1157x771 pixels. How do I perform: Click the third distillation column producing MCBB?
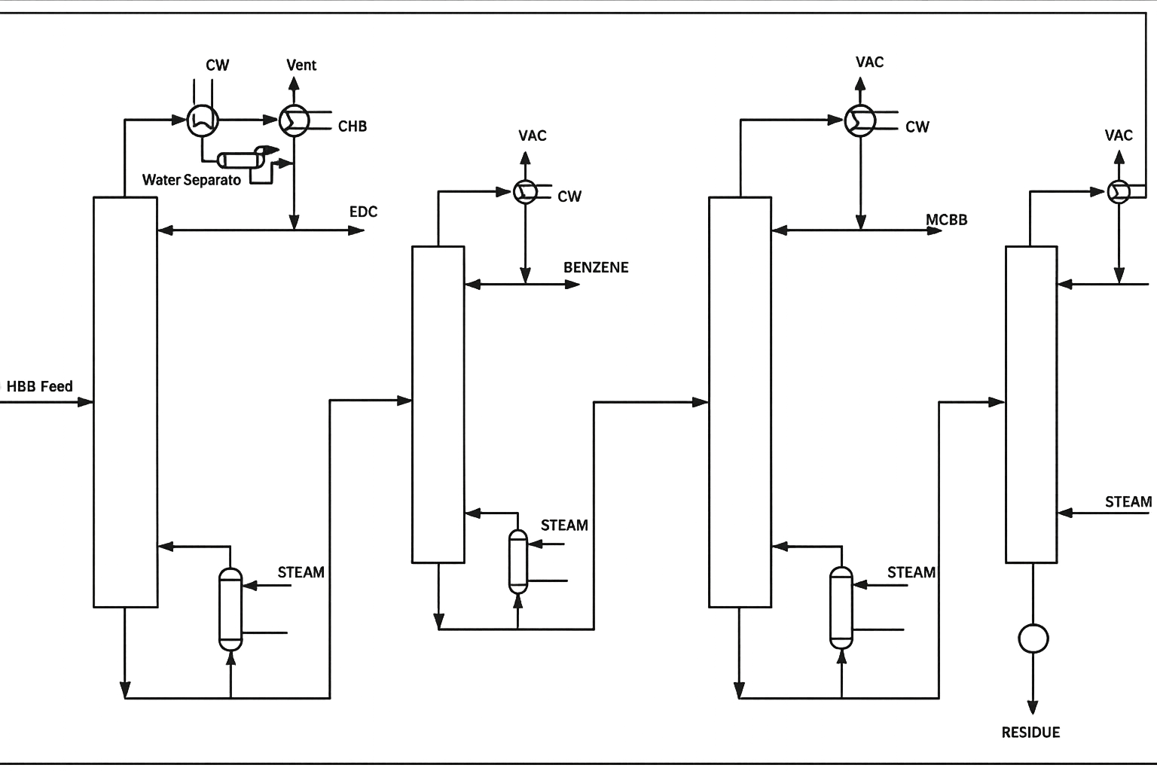[740, 402]
